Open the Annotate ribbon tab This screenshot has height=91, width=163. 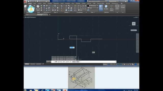coord(67,3)
